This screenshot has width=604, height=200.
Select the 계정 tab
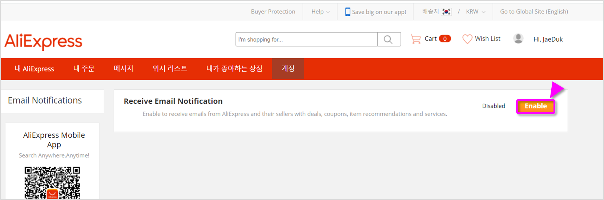(x=288, y=69)
